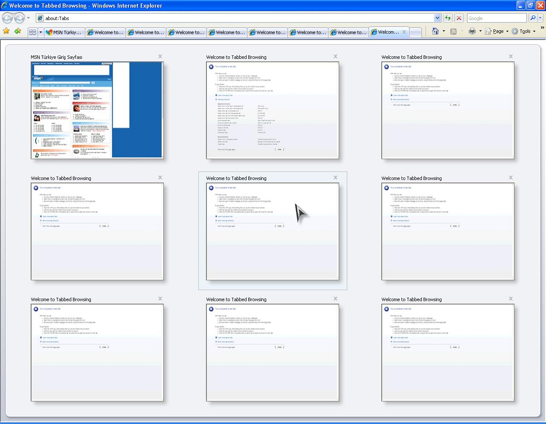546x424 pixels.
Task: Click the Back navigation arrow
Action: (x=7, y=18)
